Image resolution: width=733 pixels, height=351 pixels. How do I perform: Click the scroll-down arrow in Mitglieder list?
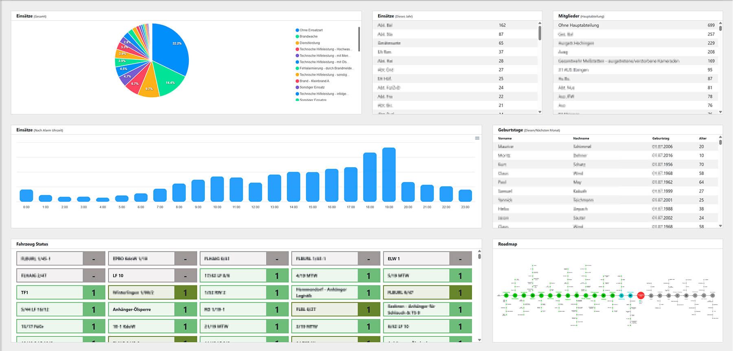pyautogui.click(x=720, y=112)
